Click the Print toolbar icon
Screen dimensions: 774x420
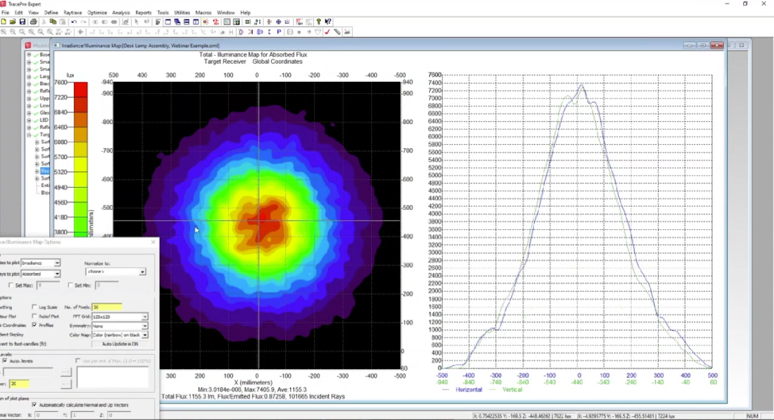(x=33, y=22)
